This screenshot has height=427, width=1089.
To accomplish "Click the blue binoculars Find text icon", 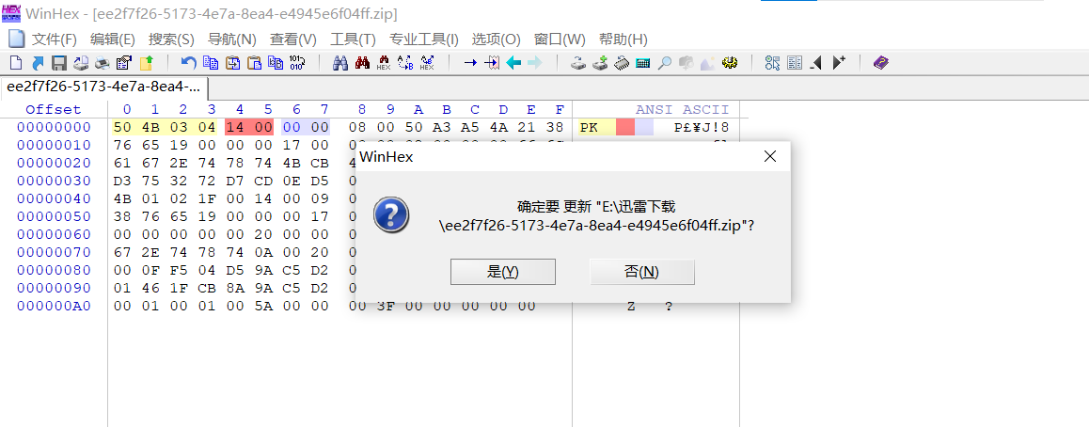I will point(340,62).
